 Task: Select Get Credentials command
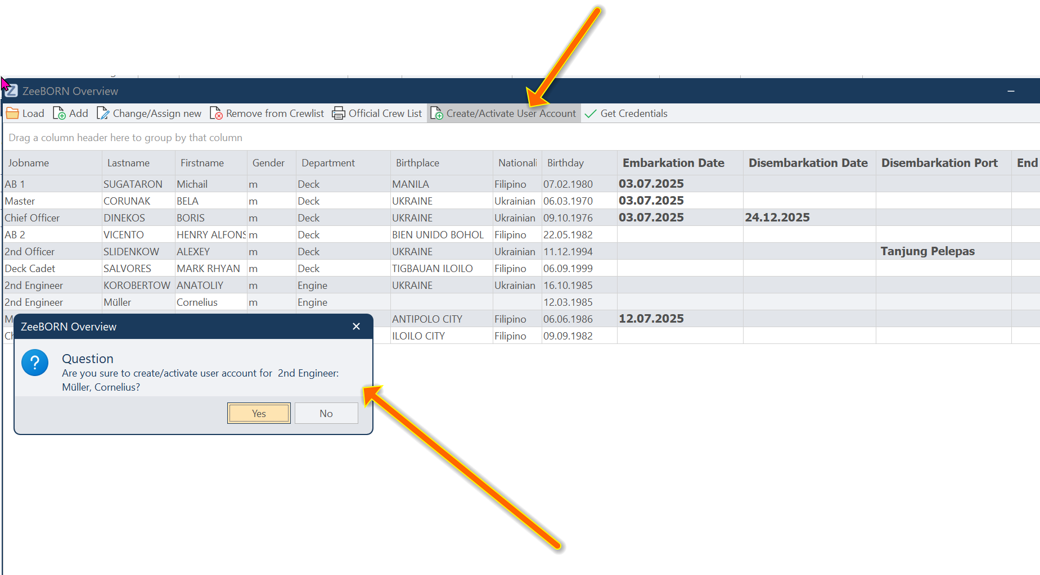[x=626, y=114]
